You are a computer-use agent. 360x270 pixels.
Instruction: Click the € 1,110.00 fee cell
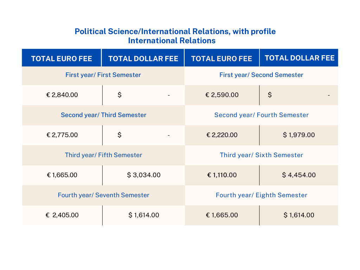222,175
